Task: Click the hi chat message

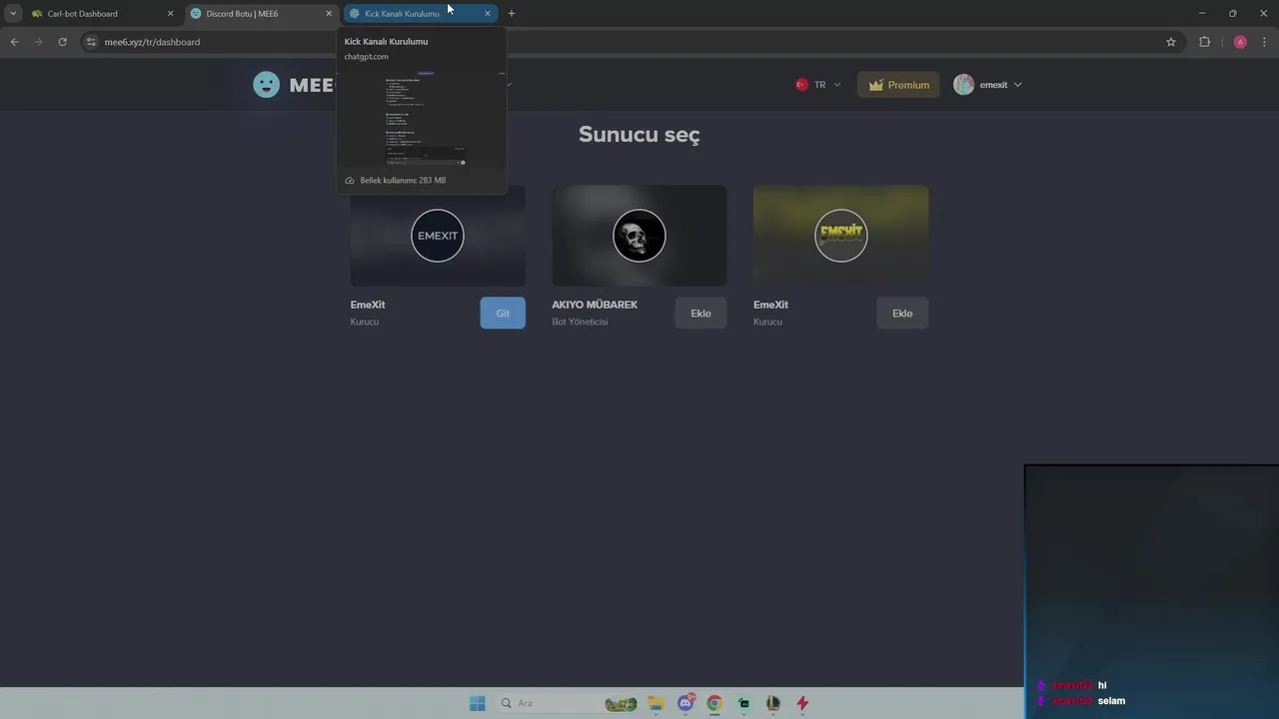Action: (1102, 685)
